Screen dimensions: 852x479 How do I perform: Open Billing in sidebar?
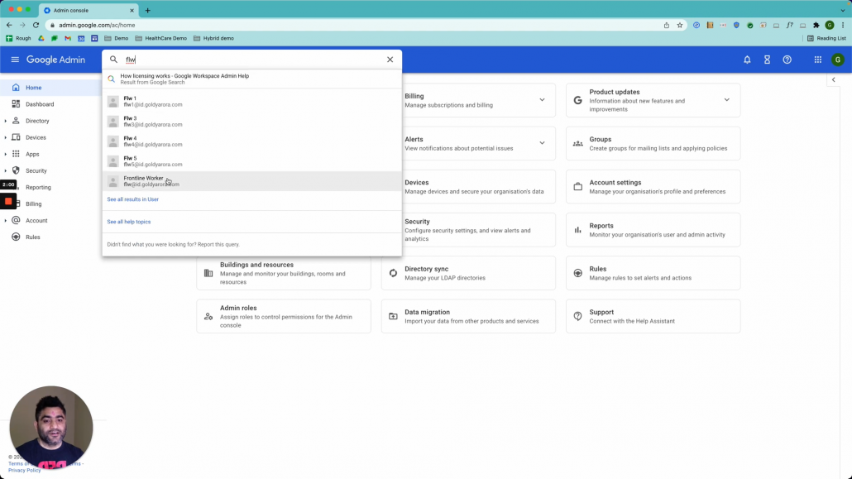tap(33, 204)
